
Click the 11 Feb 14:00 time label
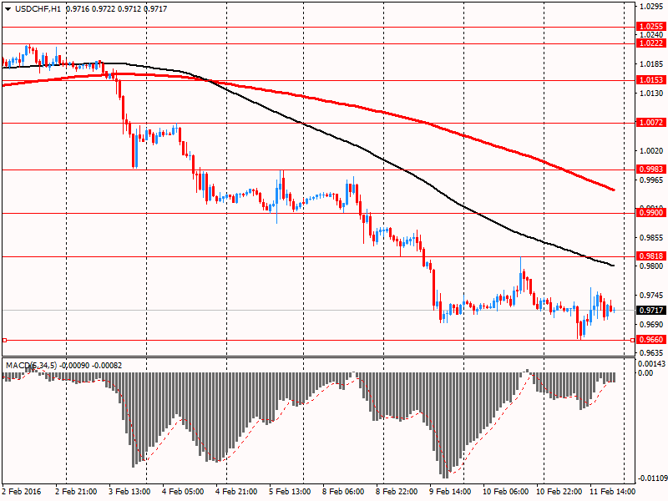[x=613, y=492]
